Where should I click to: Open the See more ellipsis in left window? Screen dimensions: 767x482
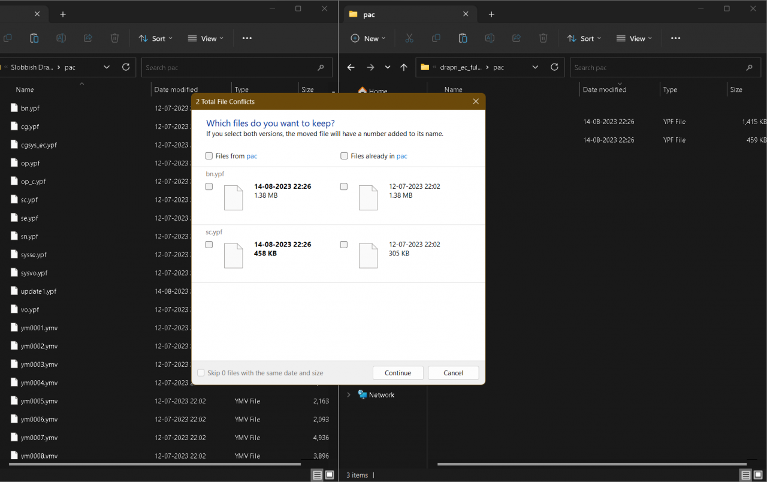tap(247, 38)
